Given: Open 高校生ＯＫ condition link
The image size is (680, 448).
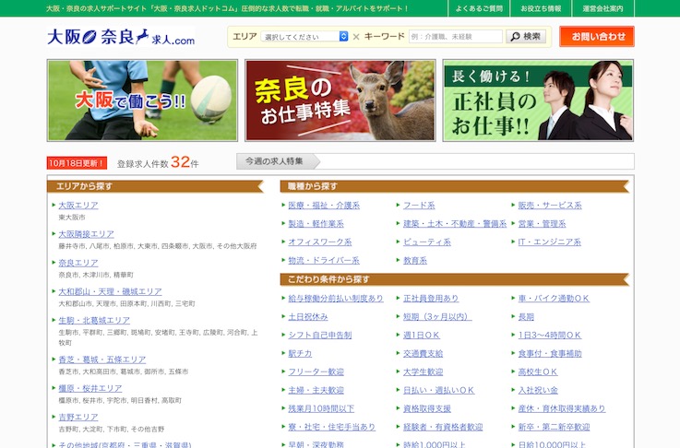Looking at the screenshot, I should [538, 371].
